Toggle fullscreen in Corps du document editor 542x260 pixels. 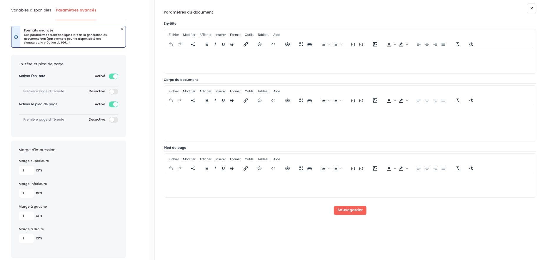tap(301, 101)
